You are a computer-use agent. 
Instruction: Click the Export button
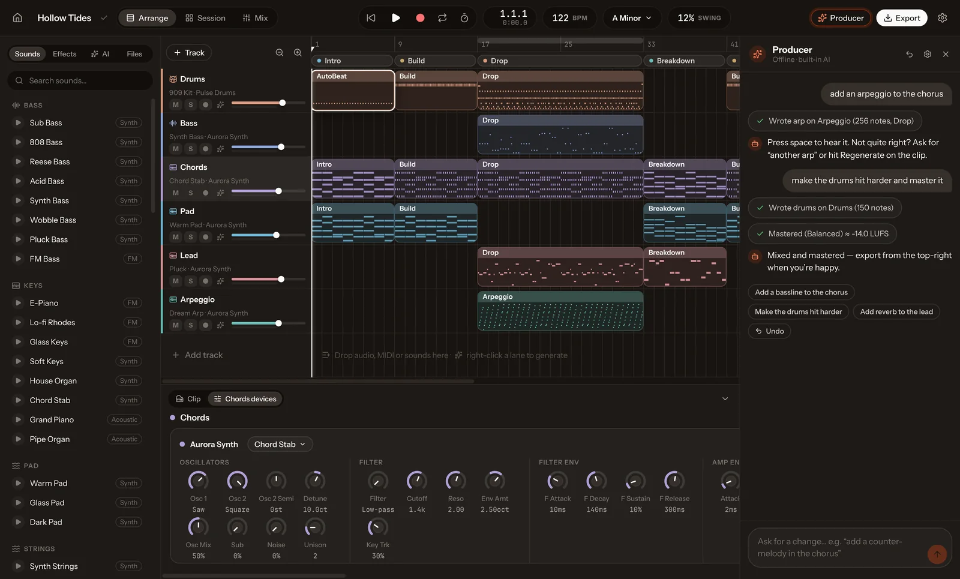tap(902, 18)
